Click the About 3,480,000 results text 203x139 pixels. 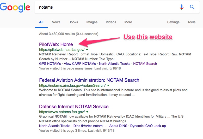tap(69, 34)
